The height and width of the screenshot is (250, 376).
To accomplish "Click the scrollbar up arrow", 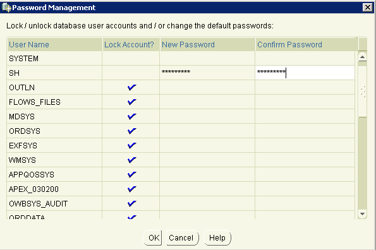I will pyautogui.click(x=362, y=57).
